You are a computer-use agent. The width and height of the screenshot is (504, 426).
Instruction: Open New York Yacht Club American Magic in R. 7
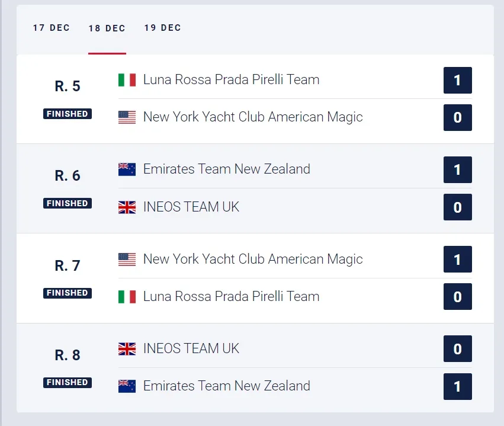(253, 259)
